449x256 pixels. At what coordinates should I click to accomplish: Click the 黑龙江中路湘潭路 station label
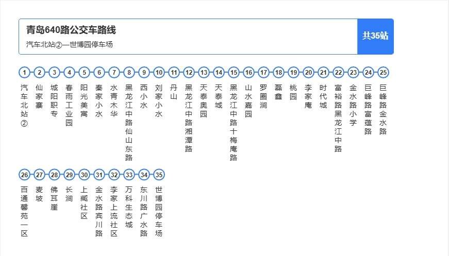189,118
